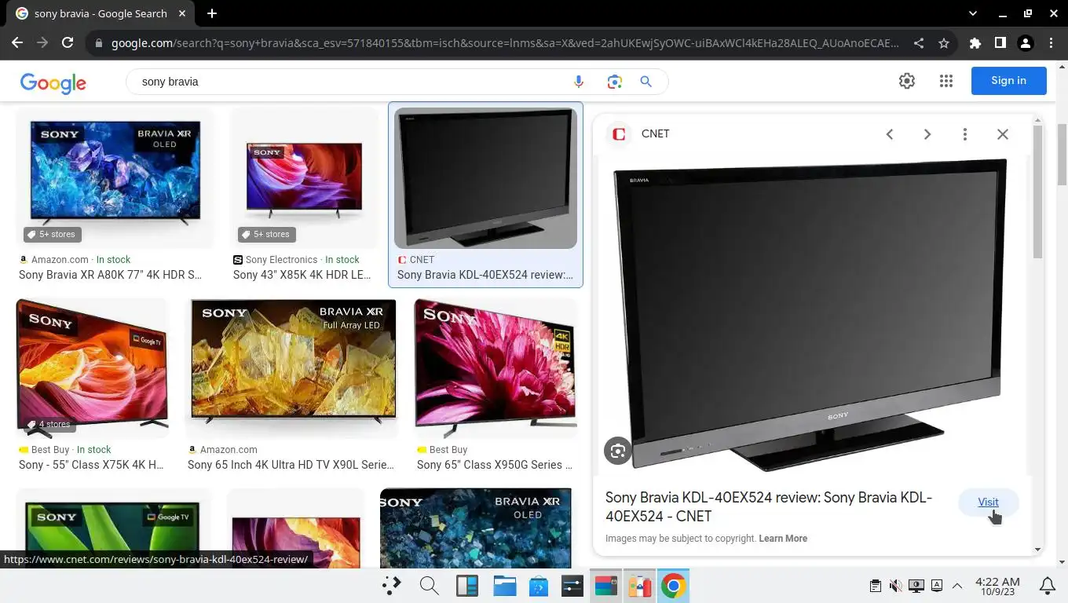Image resolution: width=1068 pixels, height=603 pixels.
Task: Open Chrome side panel
Action: click(1000, 43)
